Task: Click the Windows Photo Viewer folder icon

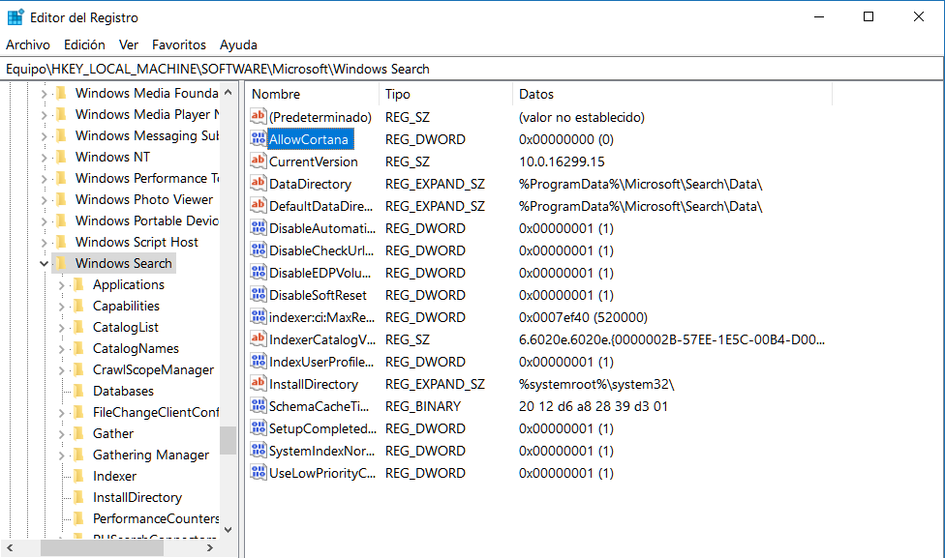Action: pos(60,199)
